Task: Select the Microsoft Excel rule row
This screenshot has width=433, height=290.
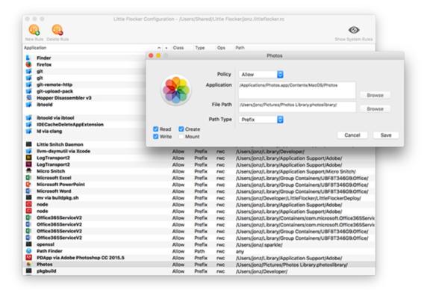Action: 199,178
